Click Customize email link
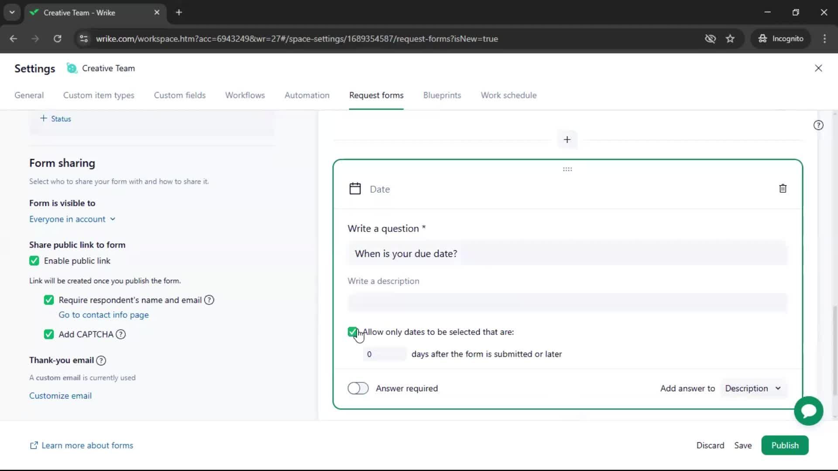Screen dimensions: 838x471 (x=60, y=396)
